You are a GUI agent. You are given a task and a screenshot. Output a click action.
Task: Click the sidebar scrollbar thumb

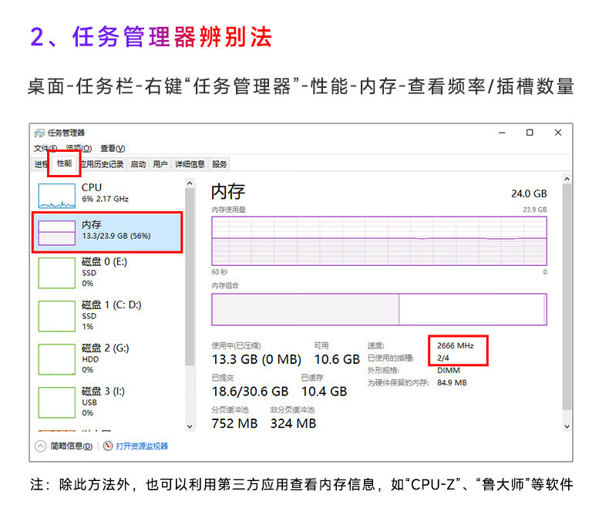[190, 277]
